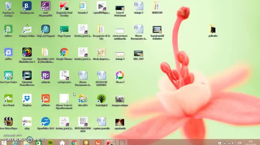The height and width of the screenshot is (145, 260).
Task: Select the Picasa 3 desktop icon
Action: click(x=120, y=76)
